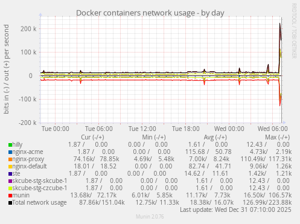Click the purple skcube-stg-skcube-1 legend swatch
The height and width of the screenshot is (224, 300).
click(10, 181)
